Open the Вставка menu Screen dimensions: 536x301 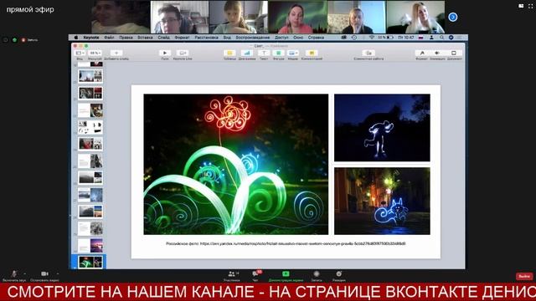tap(145, 38)
